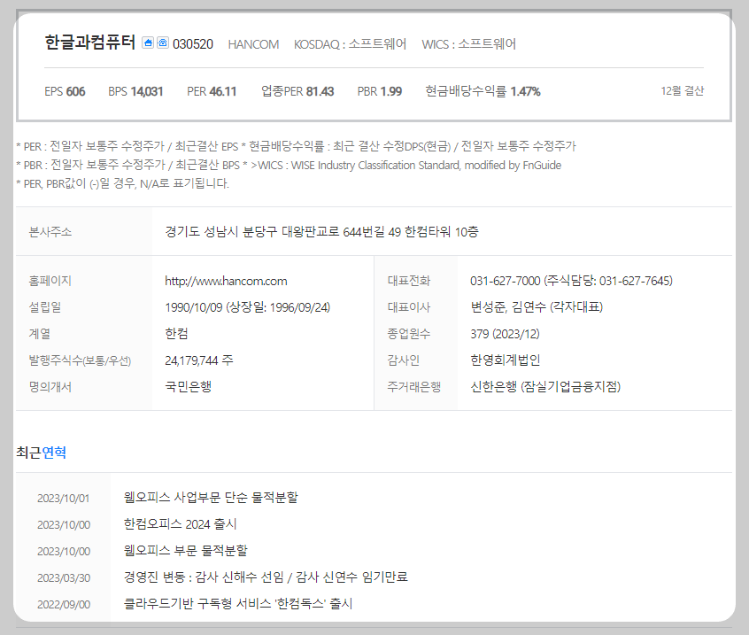Click the 업종PER 81.43 value

(297, 91)
